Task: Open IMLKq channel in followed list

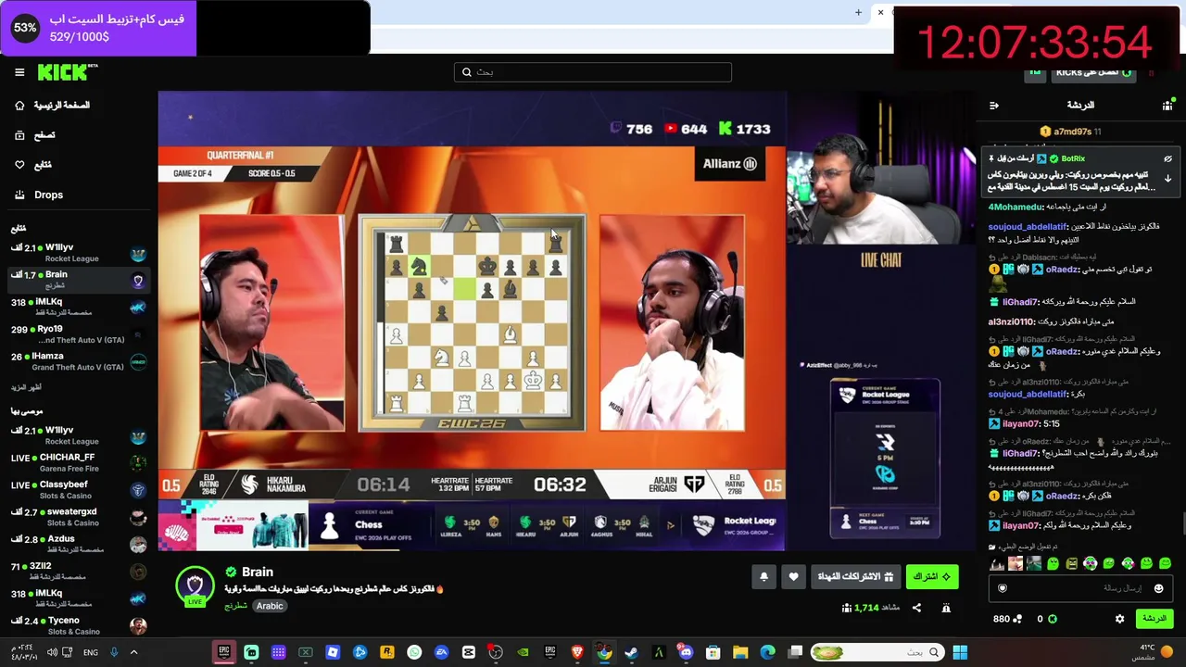Action: pyautogui.click(x=79, y=307)
